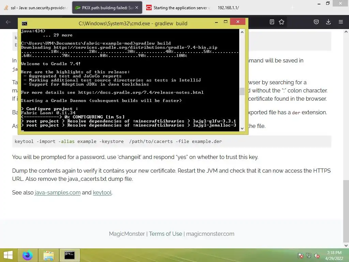Toggle reader view icon in the address bar
Viewport: 349px width, 262px height.
click(272, 22)
